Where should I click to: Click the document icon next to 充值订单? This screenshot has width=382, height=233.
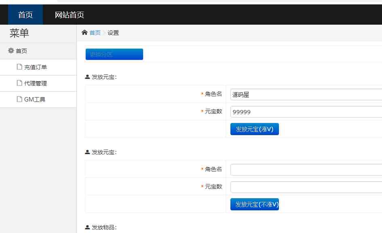pos(19,67)
